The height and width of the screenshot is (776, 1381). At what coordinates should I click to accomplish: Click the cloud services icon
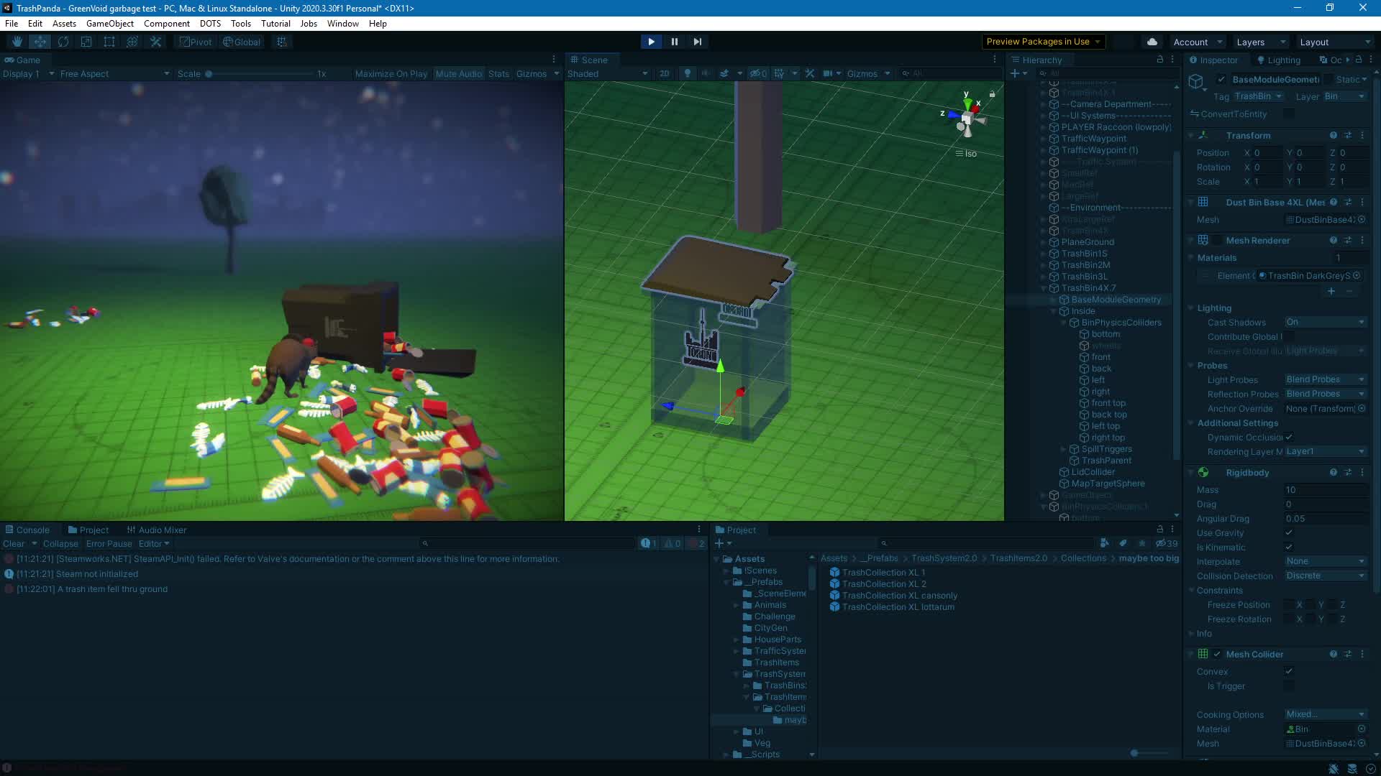click(x=1152, y=42)
